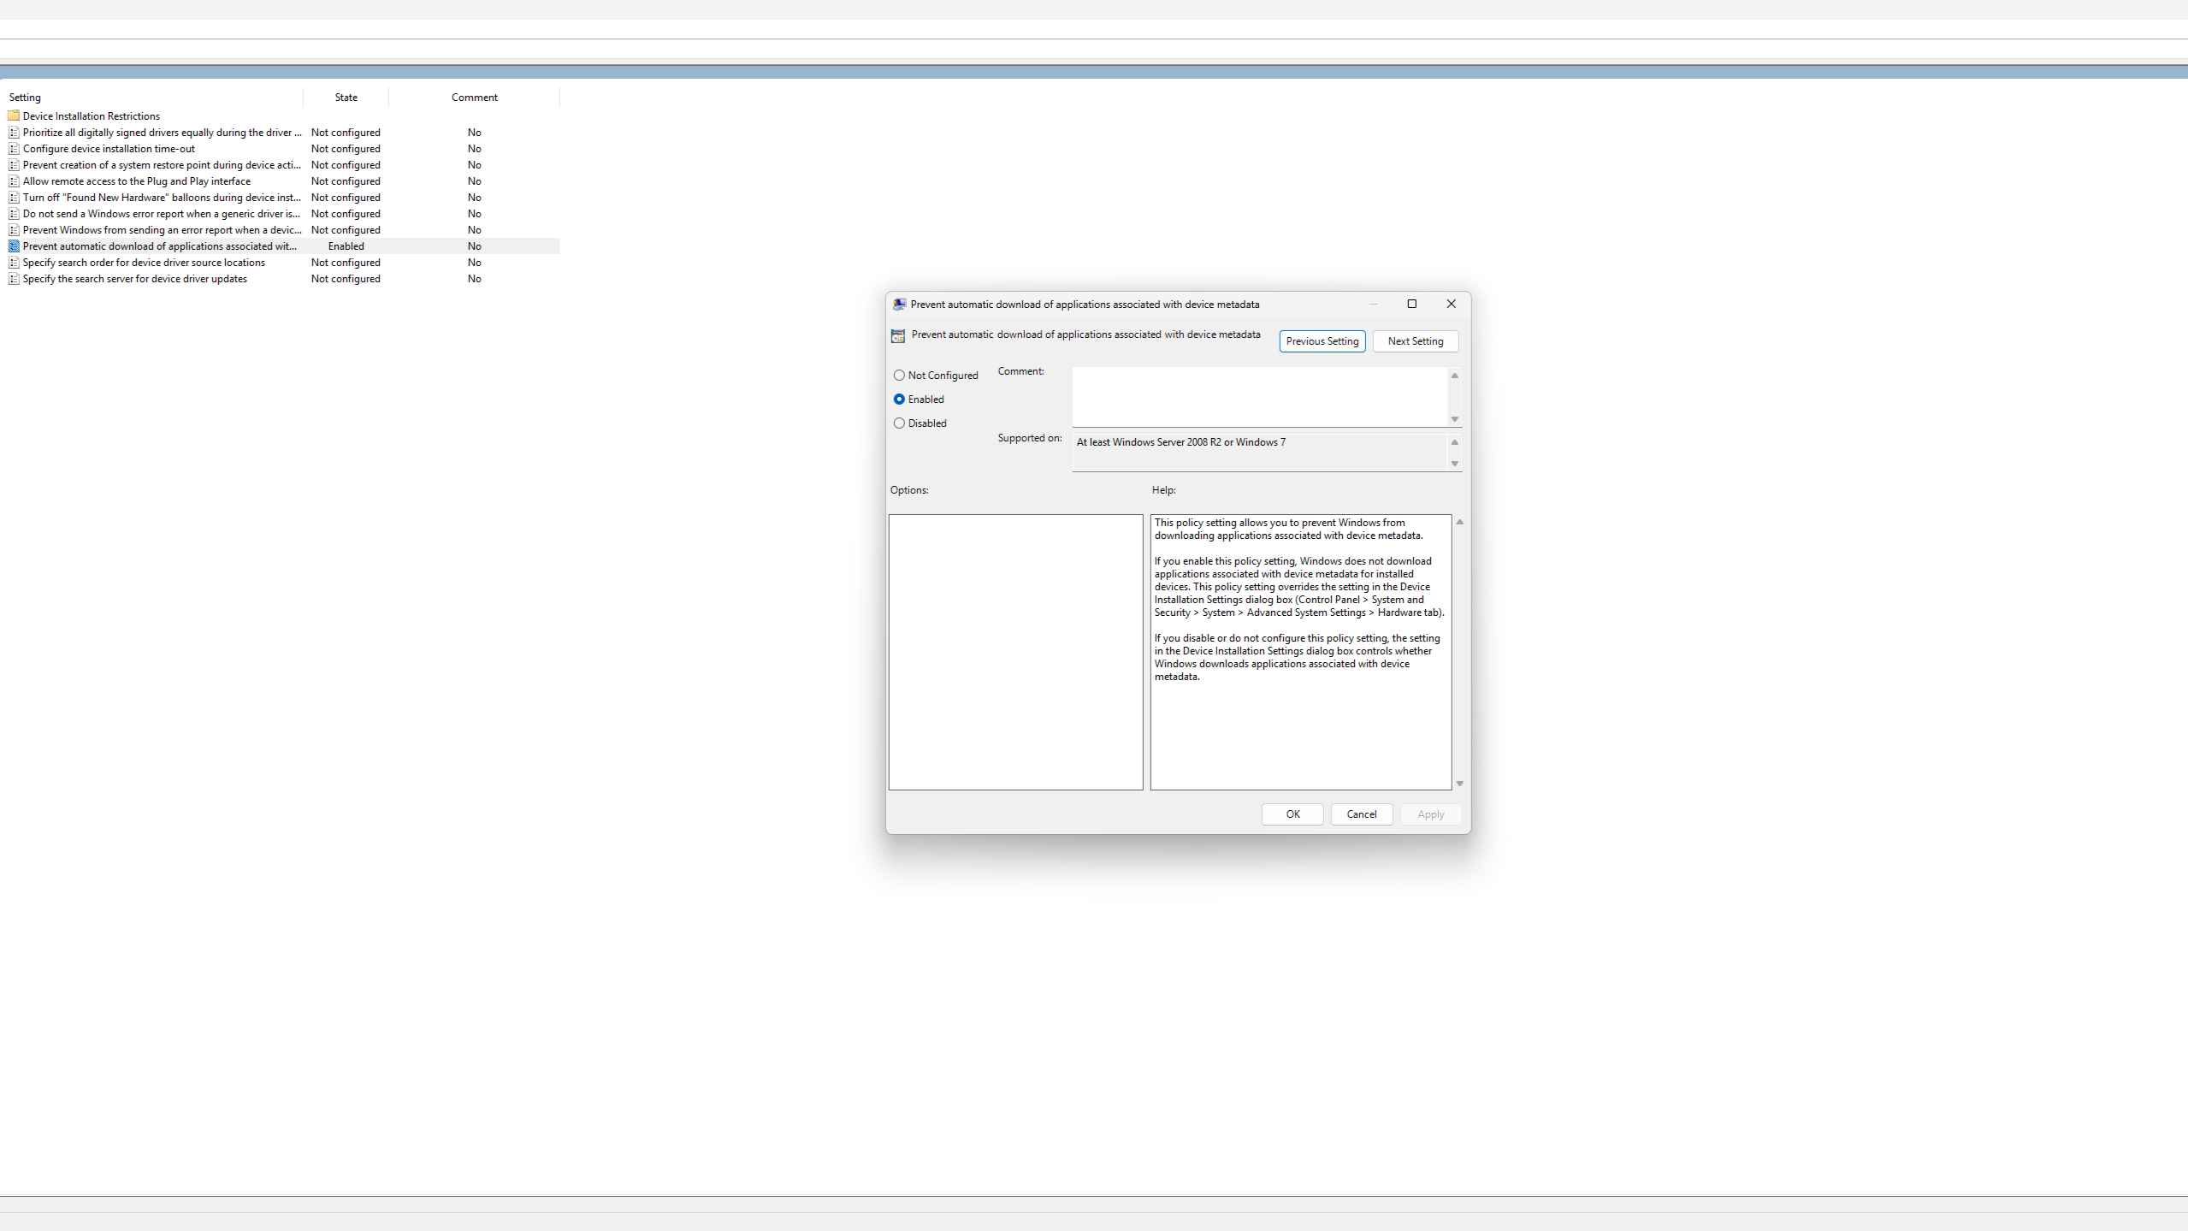Click policy icon for Specify the search server row
Viewport: 2188px width, 1231px height.
click(14, 279)
